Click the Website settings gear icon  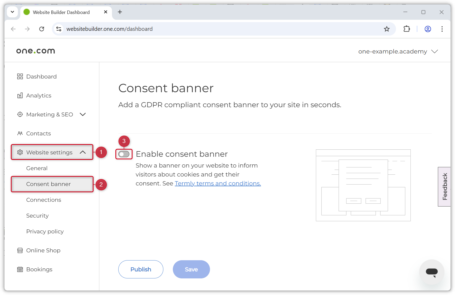click(20, 152)
